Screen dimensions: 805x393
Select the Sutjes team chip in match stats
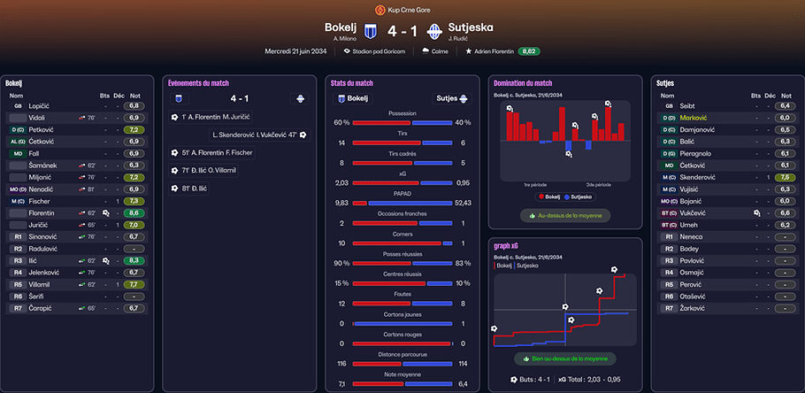[452, 98]
